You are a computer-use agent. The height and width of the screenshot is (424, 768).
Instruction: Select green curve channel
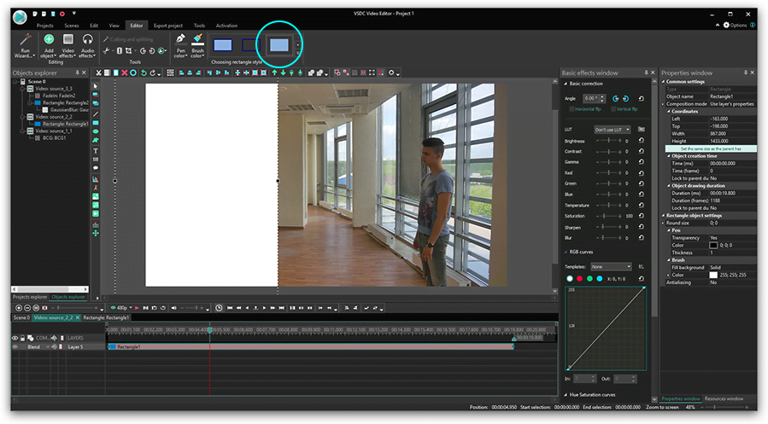click(589, 279)
